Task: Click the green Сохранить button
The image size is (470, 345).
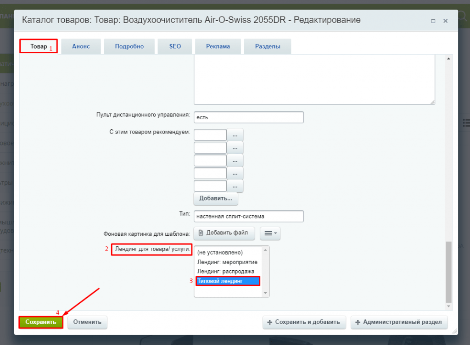Action: pos(41,322)
